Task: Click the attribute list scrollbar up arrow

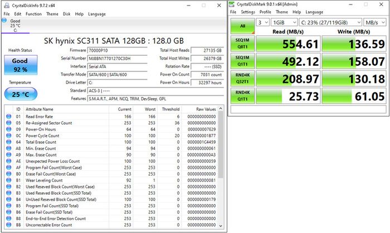Action: click(x=221, y=109)
